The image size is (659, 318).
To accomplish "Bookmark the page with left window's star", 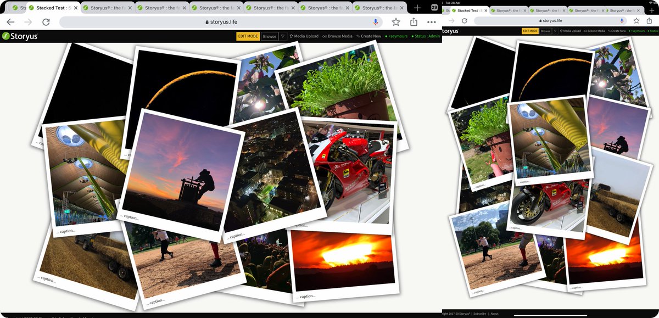I will pos(396,22).
